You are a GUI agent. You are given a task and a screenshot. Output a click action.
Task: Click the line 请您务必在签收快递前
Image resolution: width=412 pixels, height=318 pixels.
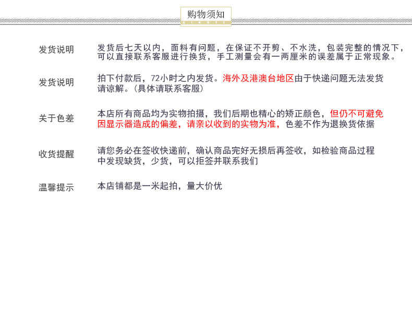click(236, 151)
